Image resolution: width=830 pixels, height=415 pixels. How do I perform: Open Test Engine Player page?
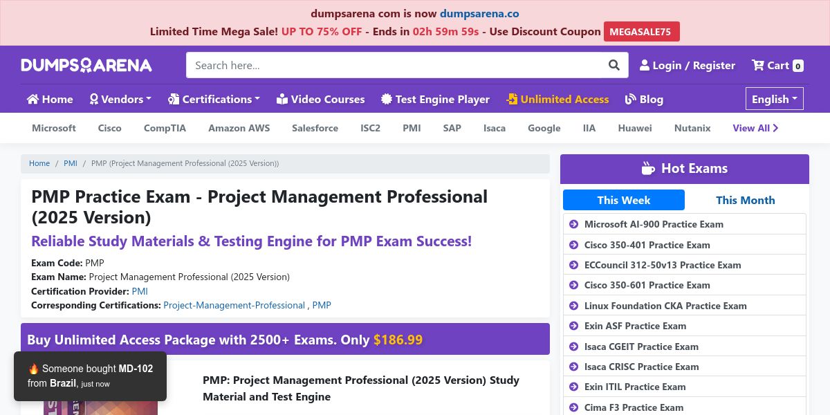coord(435,99)
